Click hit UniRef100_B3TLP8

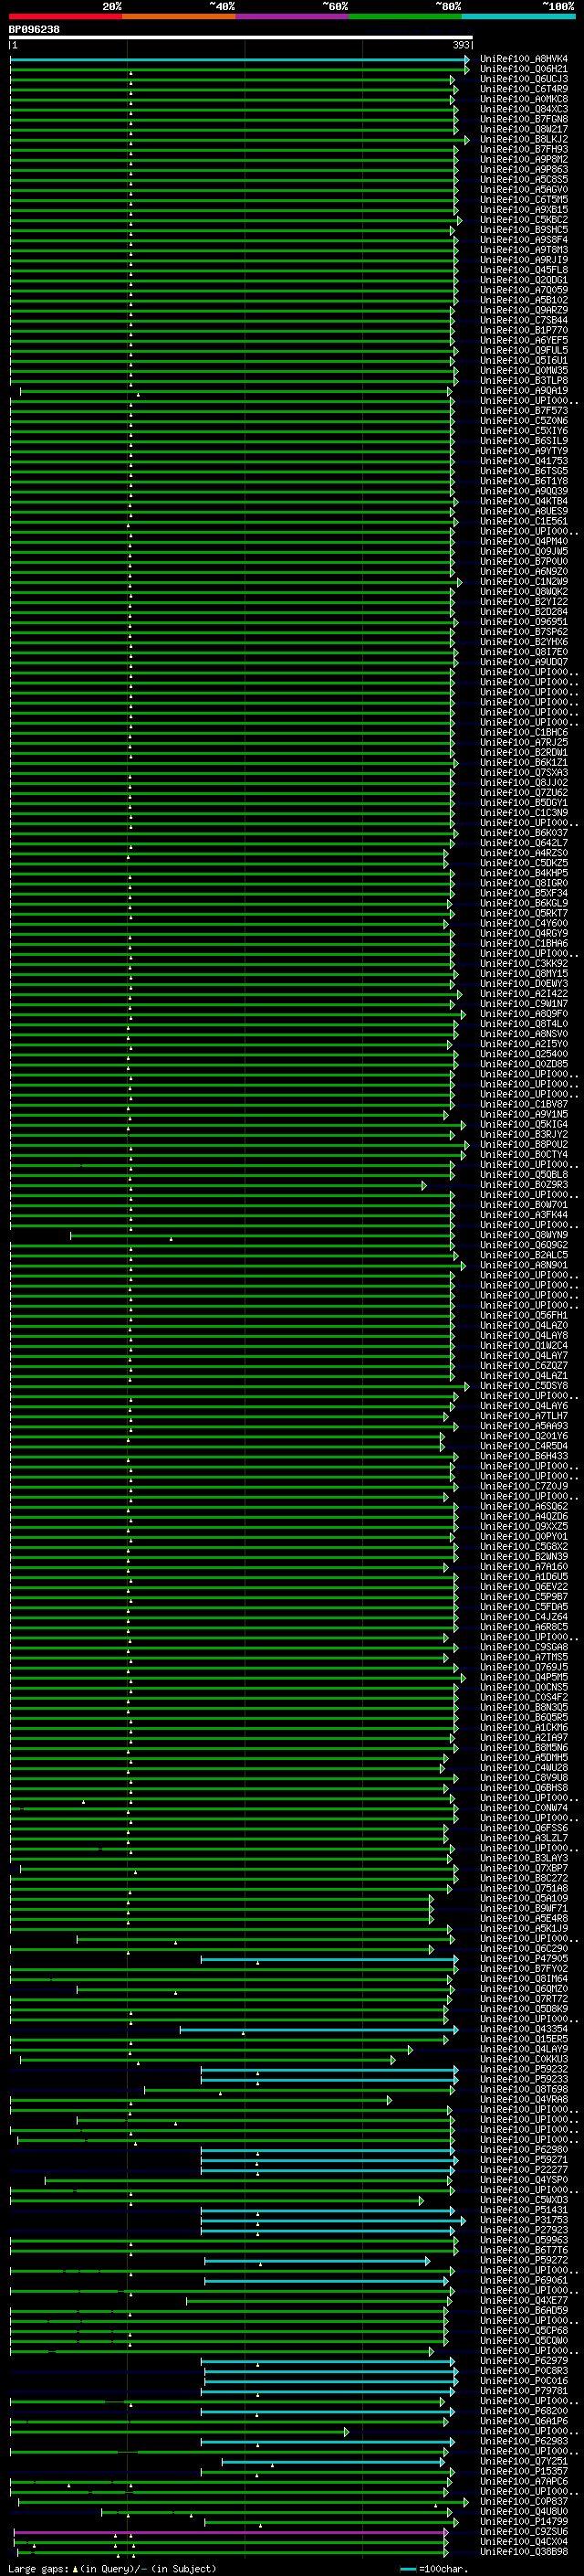[524, 380]
